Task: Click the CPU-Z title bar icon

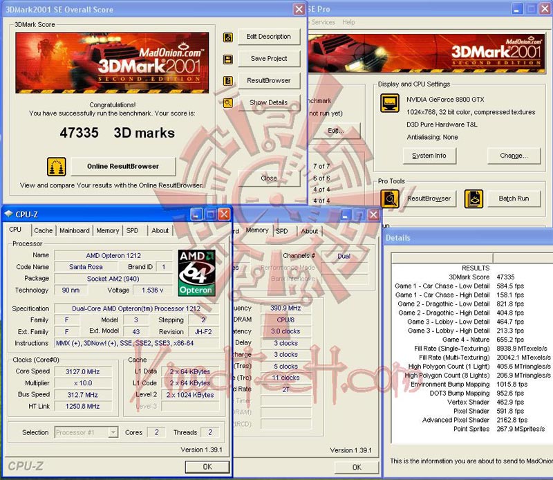Action: coord(8,214)
